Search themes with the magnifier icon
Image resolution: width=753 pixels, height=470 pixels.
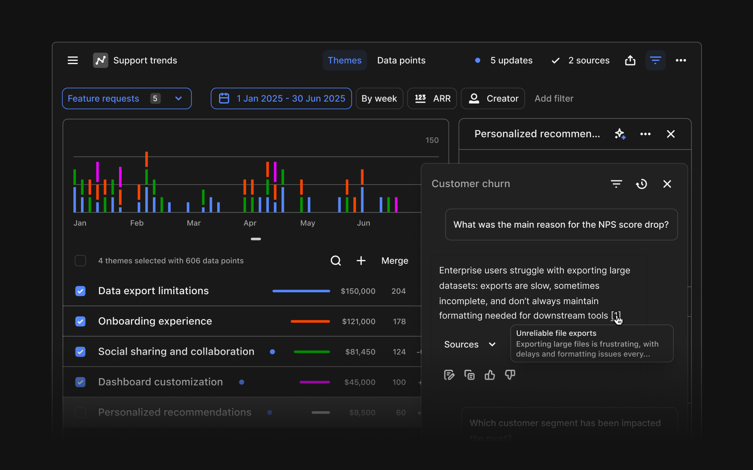pyautogui.click(x=335, y=261)
